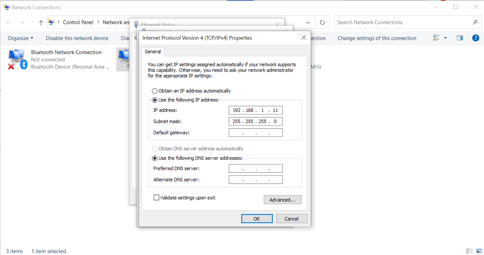Click the address bar location icon

pyautogui.click(x=51, y=22)
